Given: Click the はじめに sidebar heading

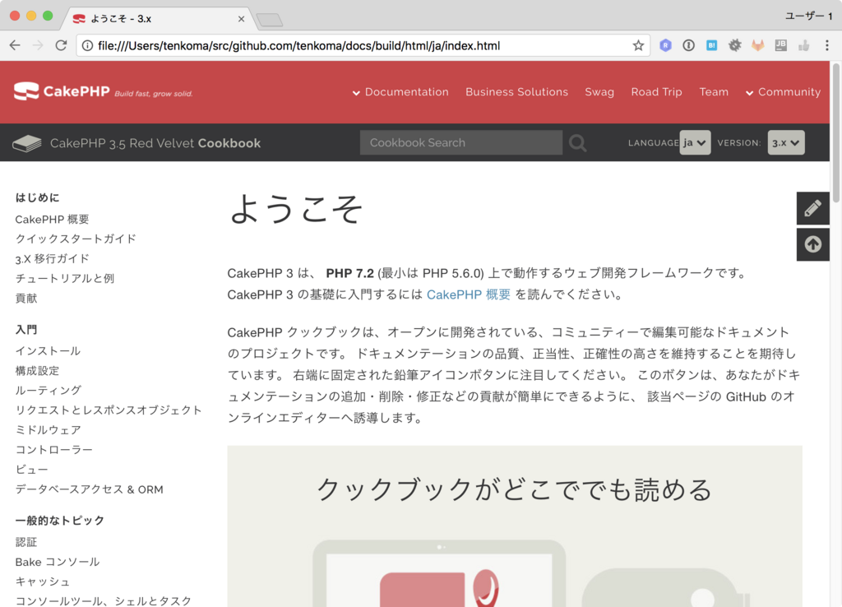Looking at the screenshot, I should point(37,197).
